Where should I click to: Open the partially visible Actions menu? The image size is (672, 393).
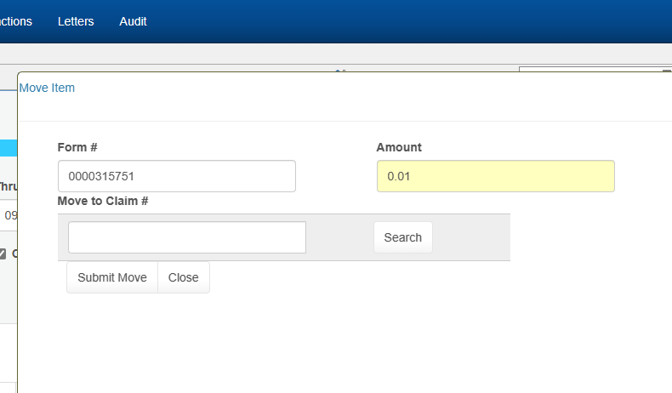pyautogui.click(x=15, y=21)
